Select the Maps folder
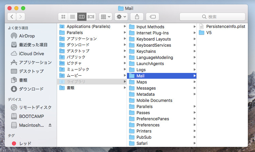The image size is (255, 152). click(x=162, y=82)
